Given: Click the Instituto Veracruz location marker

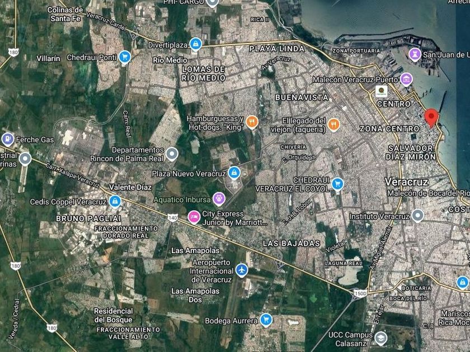Looking at the screenshot, I should 417,216.
